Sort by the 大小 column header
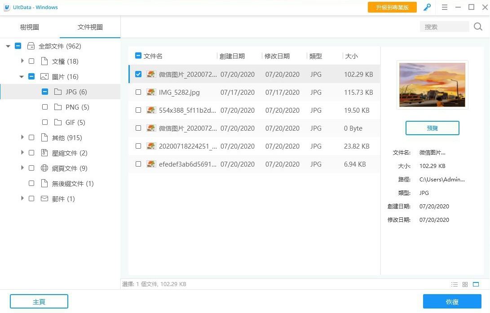Screen dimensions: 490x313 351,56
